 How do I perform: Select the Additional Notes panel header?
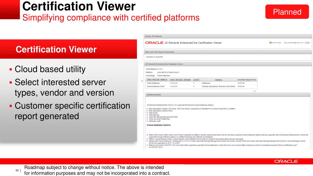[228, 95]
